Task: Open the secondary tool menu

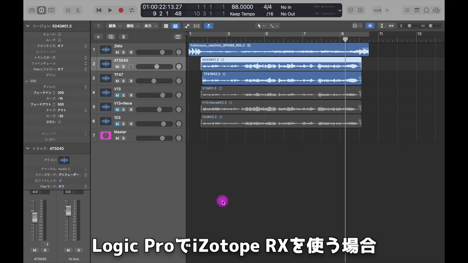Action: 274,26
